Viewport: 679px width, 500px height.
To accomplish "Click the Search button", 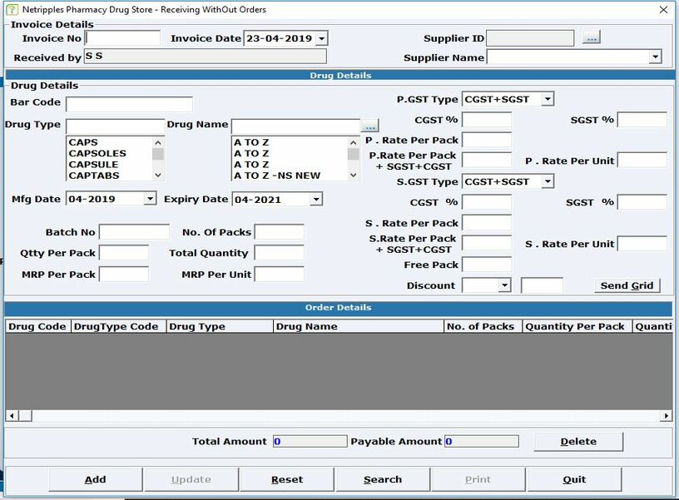I will click(x=383, y=479).
